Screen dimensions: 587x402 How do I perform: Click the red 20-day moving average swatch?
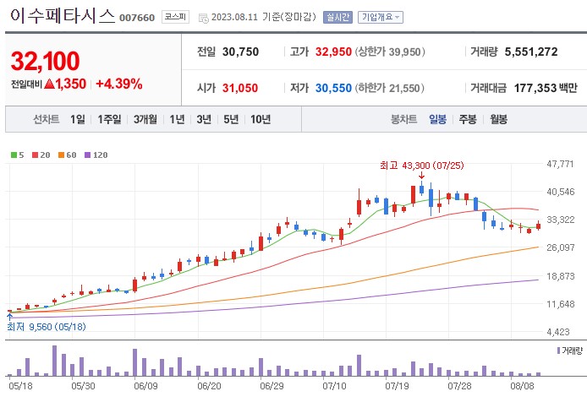(36, 155)
